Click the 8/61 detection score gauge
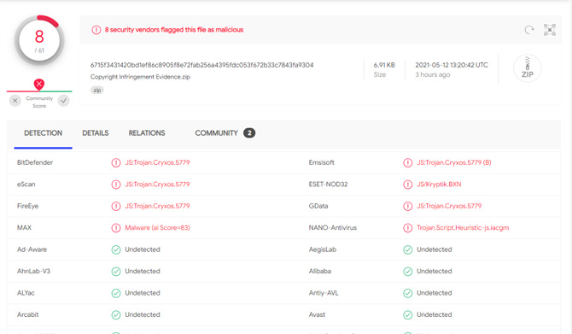The width and height of the screenshot is (572, 334). coord(39,40)
